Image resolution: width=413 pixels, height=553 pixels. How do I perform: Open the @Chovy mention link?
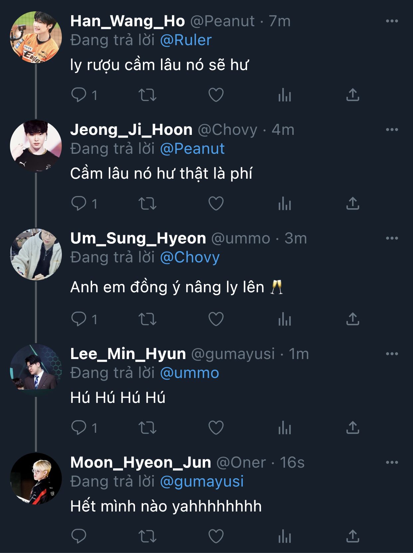190,257
